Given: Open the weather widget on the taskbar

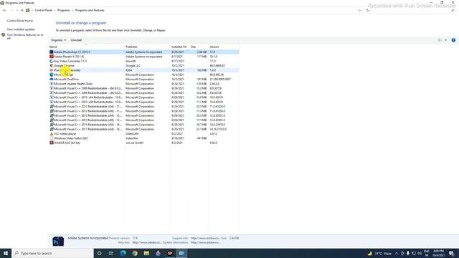Looking at the screenshot, I should click(x=379, y=253).
